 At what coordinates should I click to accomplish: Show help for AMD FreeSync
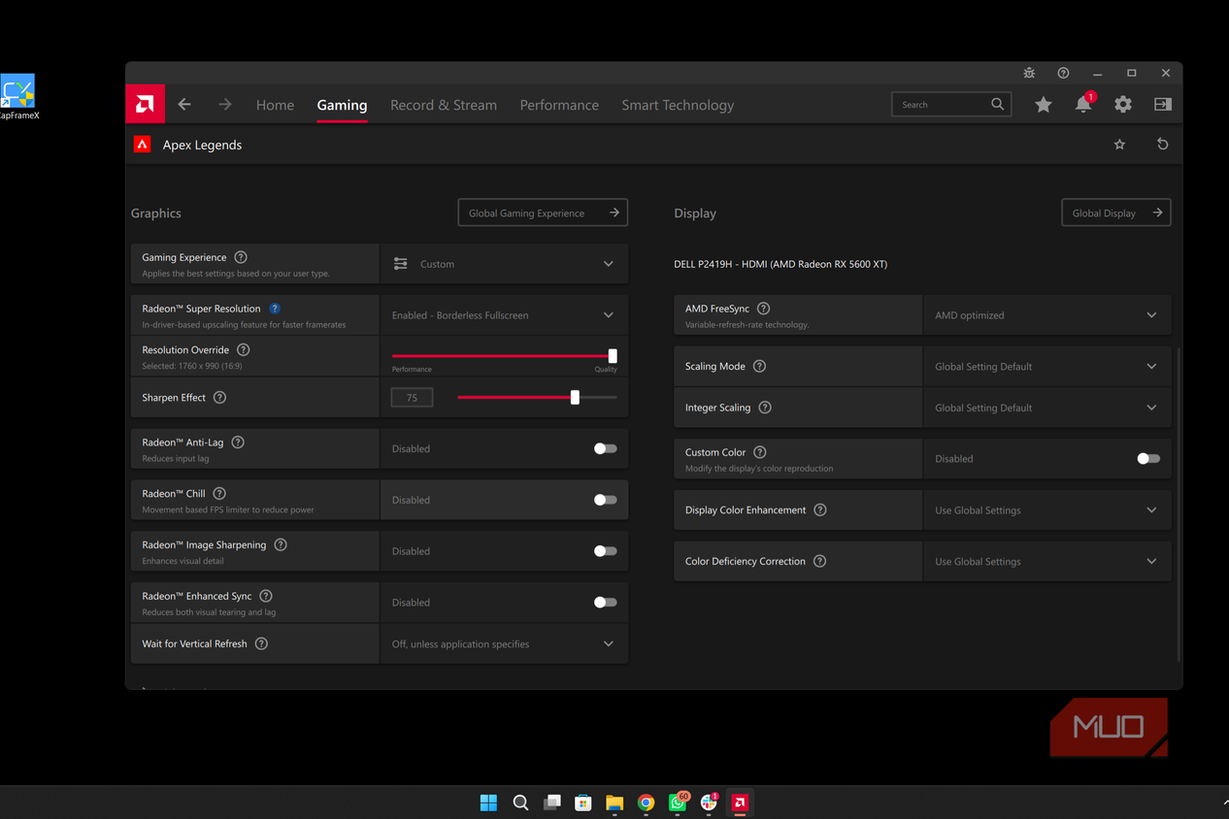point(763,309)
